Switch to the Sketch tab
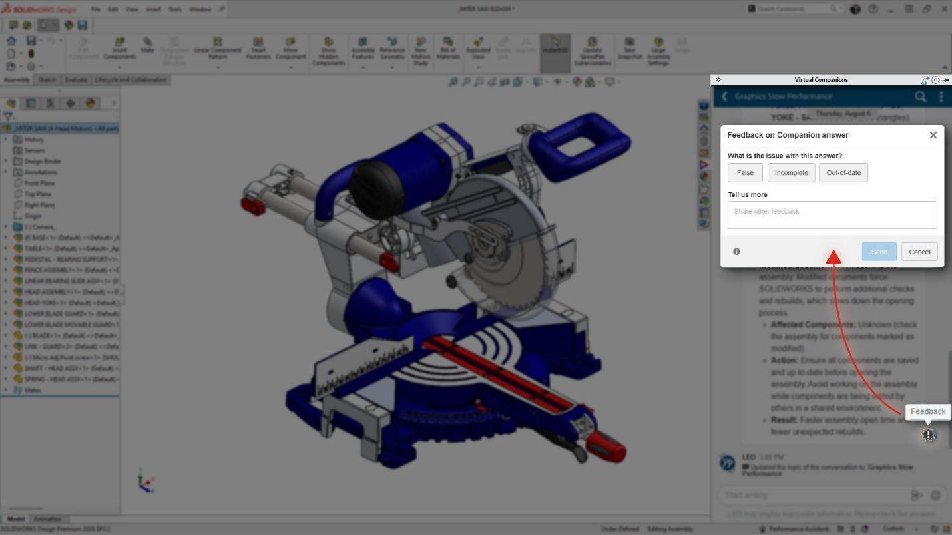952x535 pixels. point(47,80)
